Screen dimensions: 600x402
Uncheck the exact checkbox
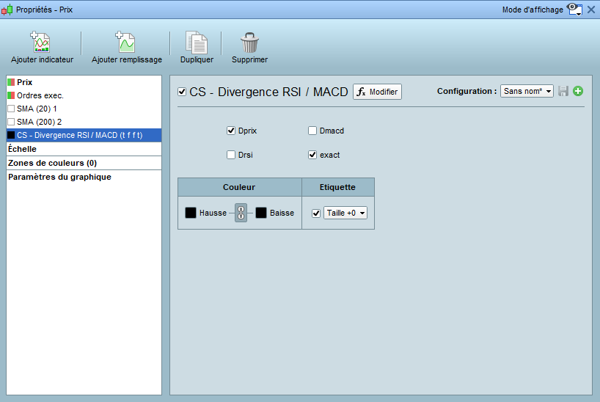(312, 155)
